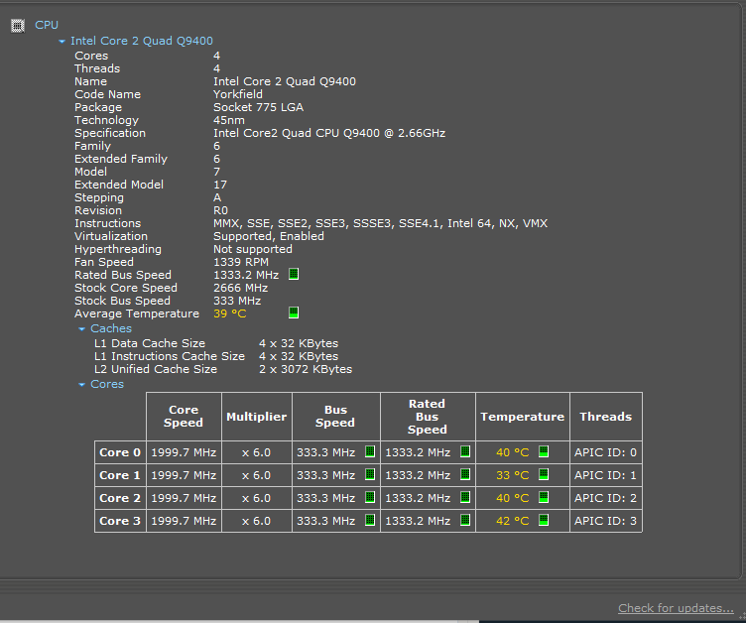Select the 333 MHz stock bus speed
Screen dimensions: 746x623
click(x=237, y=301)
